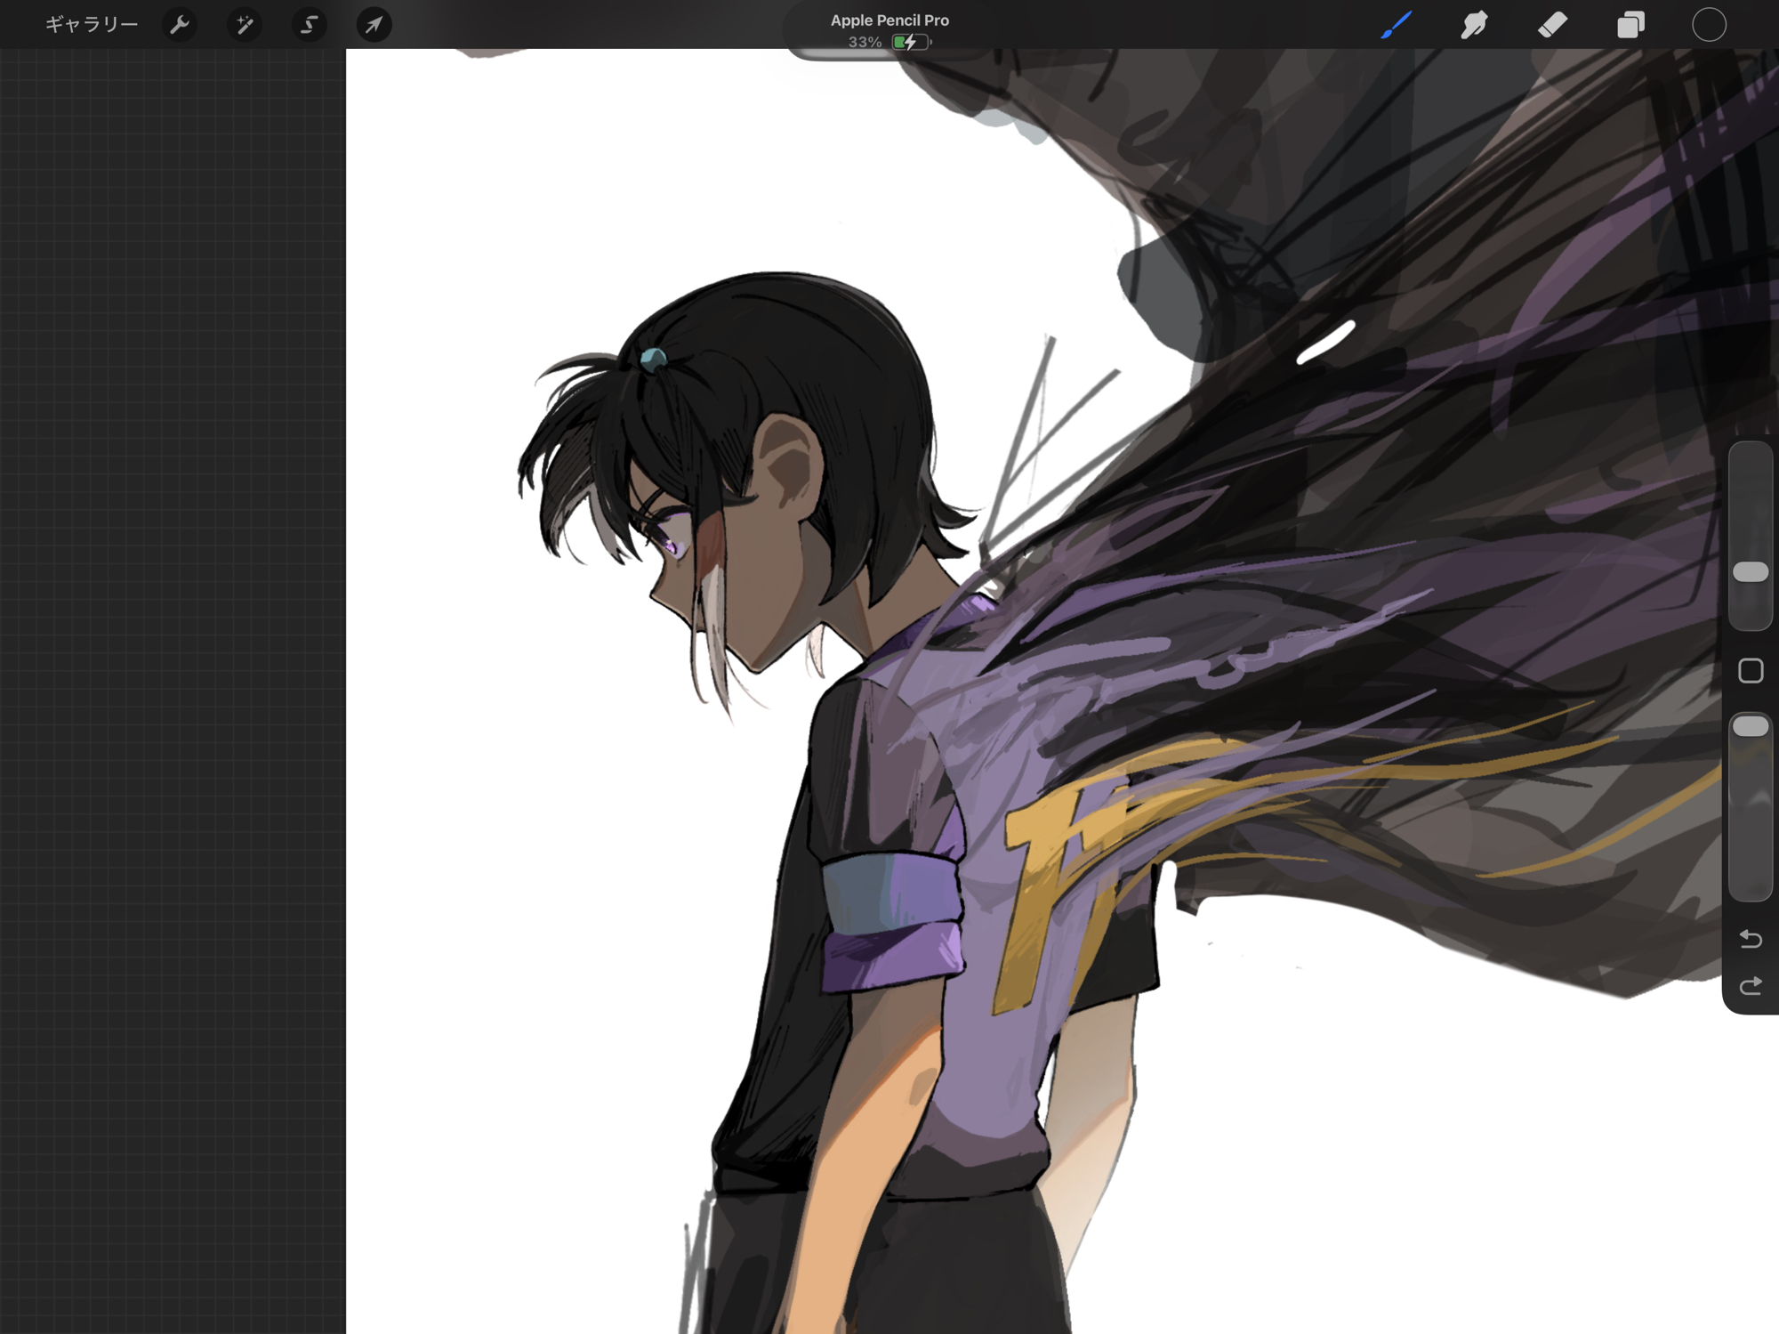Viewport: 1779px width, 1334px height.
Task: Open the Actions wrench menu
Action: pyautogui.click(x=180, y=25)
